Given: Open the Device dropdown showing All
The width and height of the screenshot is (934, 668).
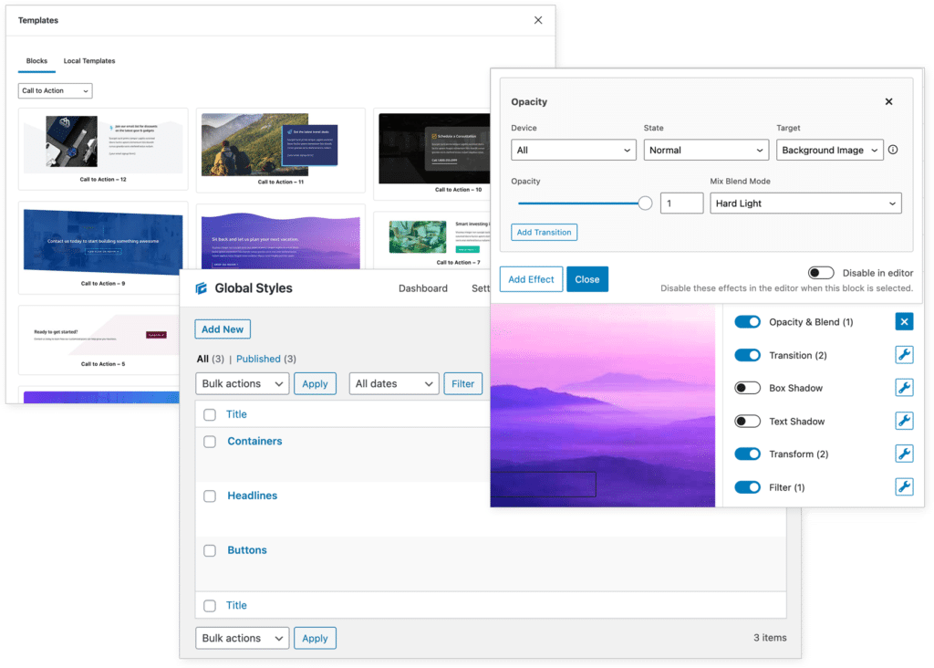Looking at the screenshot, I should (x=573, y=150).
